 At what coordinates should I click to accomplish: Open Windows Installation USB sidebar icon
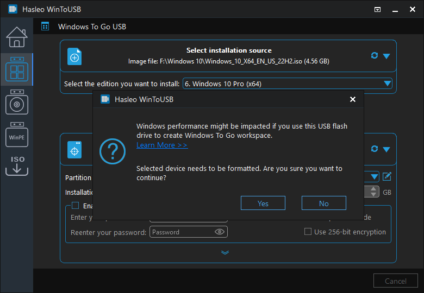coord(17,102)
